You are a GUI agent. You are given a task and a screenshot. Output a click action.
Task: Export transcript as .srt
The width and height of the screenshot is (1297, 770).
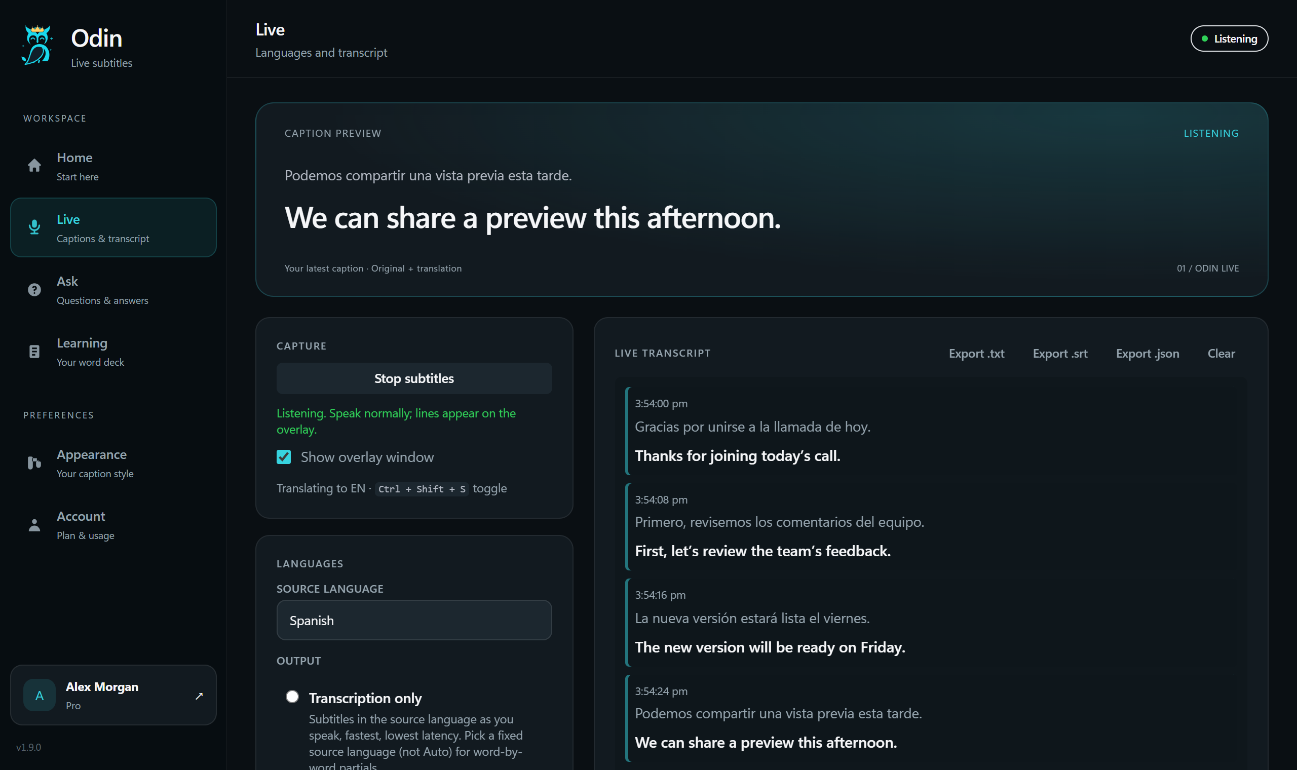pos(1060,354)
